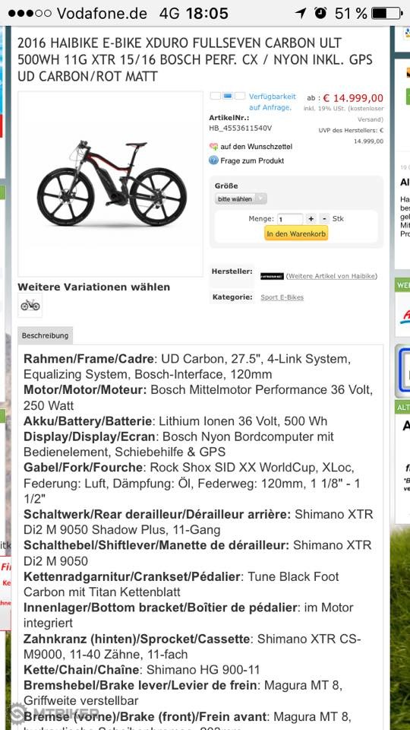Viewport: 410px width, 730px height.
Task: Click 'auf den Wunschzettel' text link
Action: tap(257, 147)
